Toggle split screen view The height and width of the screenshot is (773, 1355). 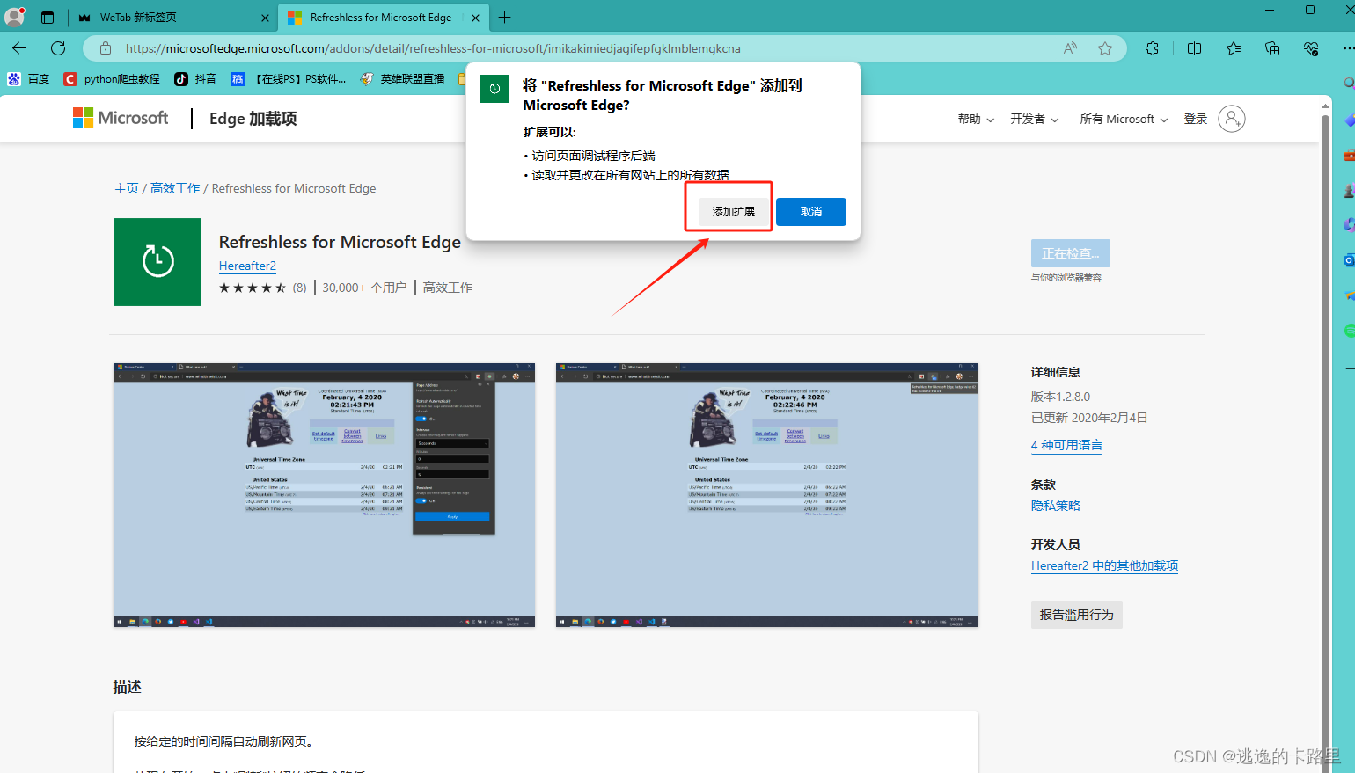1194,48
